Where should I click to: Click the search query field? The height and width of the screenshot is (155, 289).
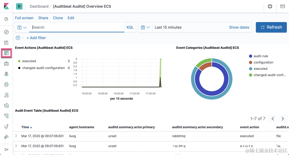click(x=77, y=27)
